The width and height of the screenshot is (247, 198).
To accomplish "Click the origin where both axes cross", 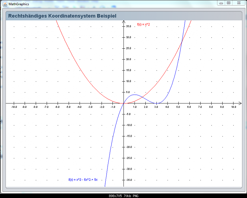I will pos(124,103).
